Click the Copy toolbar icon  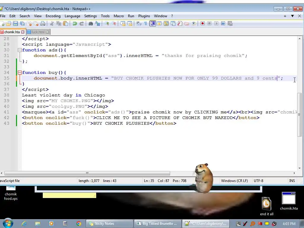coord(59,24)
